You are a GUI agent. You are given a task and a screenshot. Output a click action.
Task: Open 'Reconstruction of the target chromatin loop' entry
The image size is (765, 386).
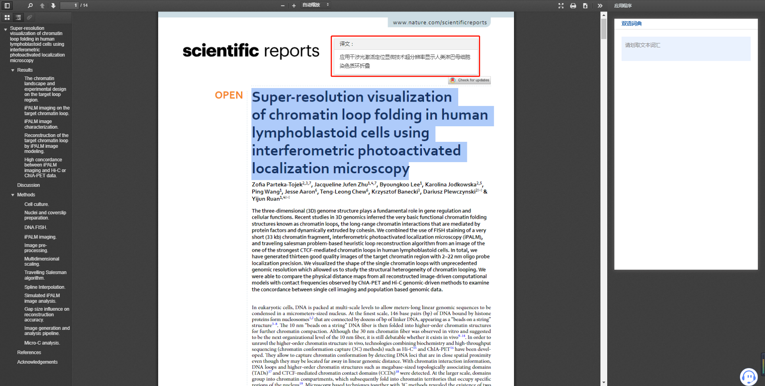[46, 143]
